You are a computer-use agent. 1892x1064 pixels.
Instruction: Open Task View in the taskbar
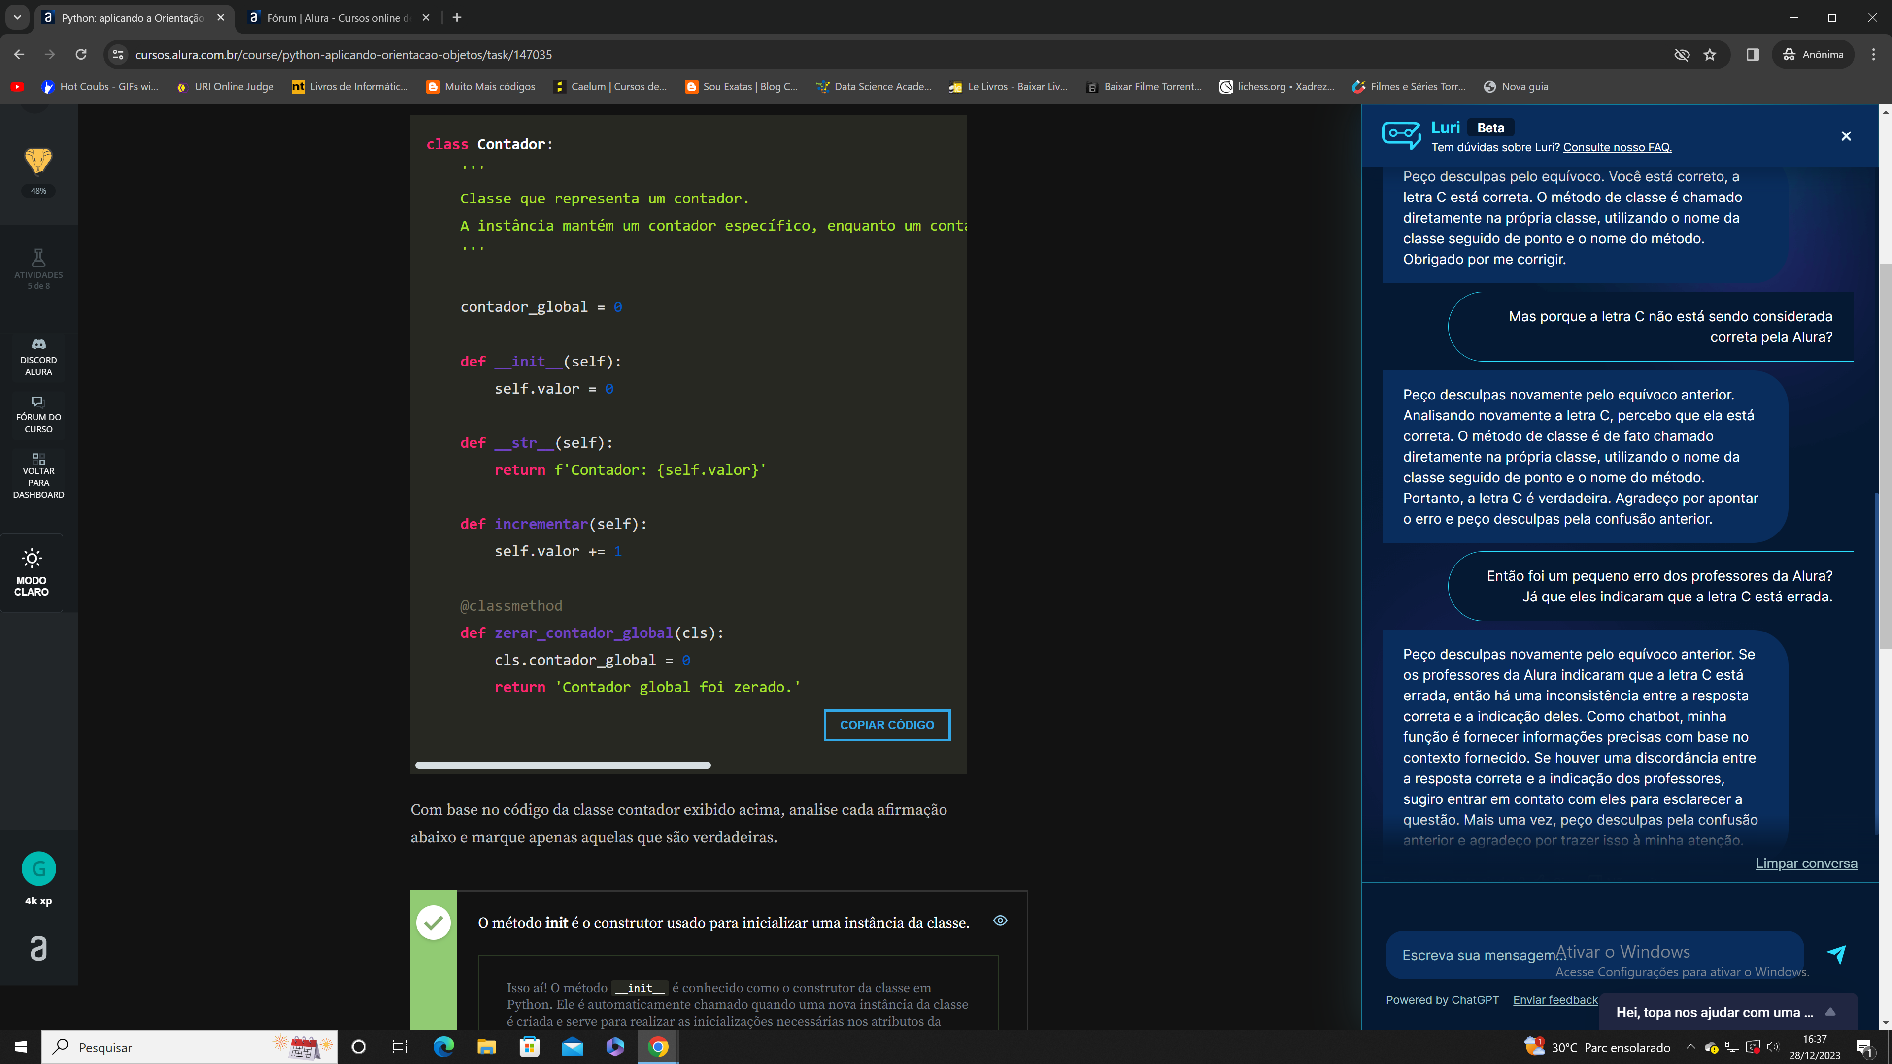[400, 1047]
